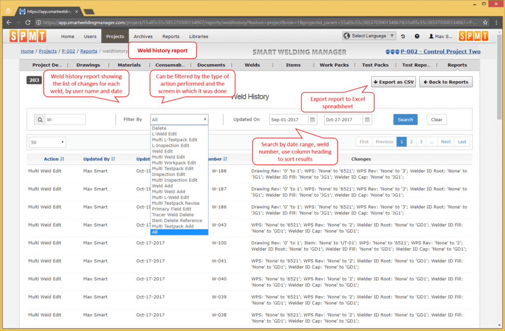Open the 50 rows per page dropdown
The width and height of the screenshot is (505, 331).
(x=47, y=142)
